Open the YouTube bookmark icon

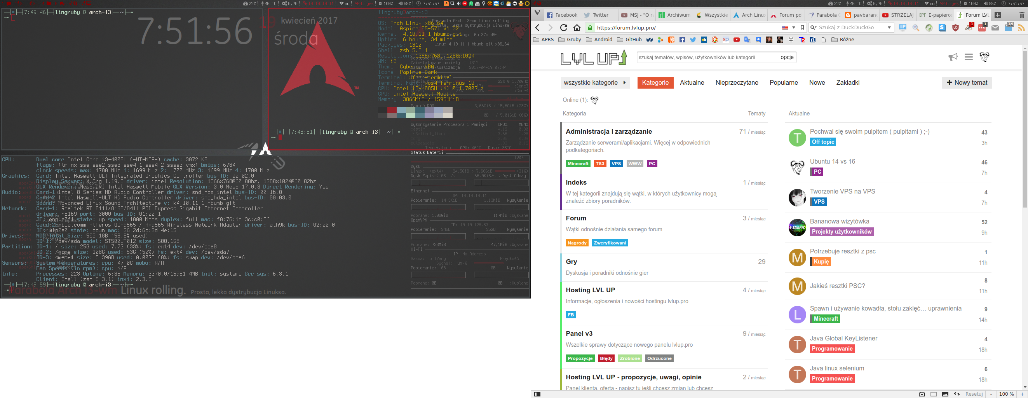pyautogui.click(x=736, y=40)
